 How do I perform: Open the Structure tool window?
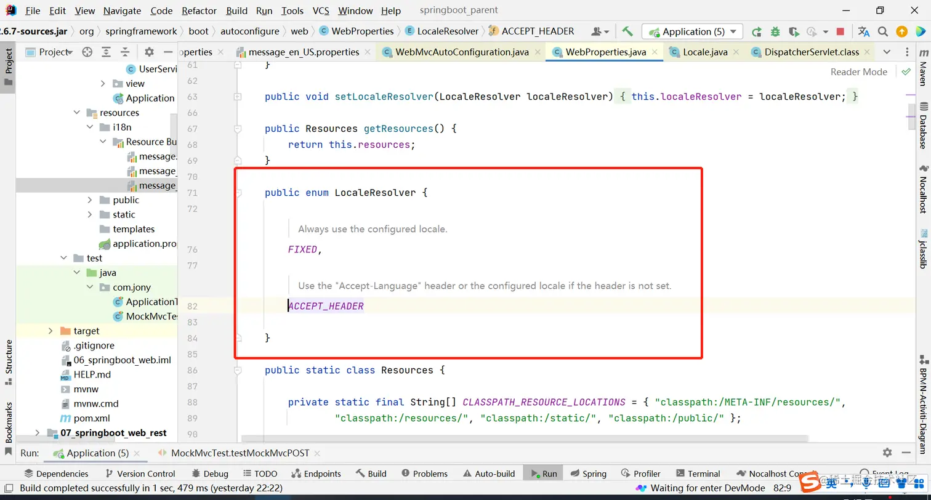pos(9,362)
